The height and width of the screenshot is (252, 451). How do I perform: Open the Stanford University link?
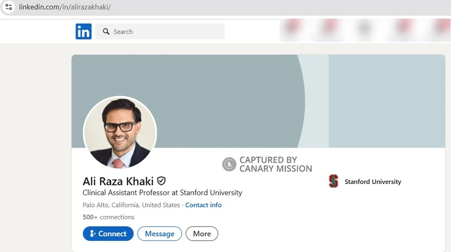tap(373, 182)
